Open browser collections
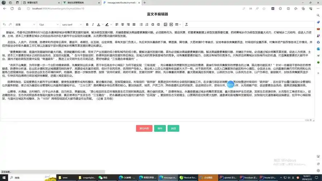 coord(303,9)
